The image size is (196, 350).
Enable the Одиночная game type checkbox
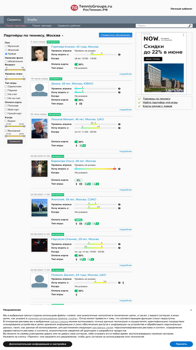(6, 87)
